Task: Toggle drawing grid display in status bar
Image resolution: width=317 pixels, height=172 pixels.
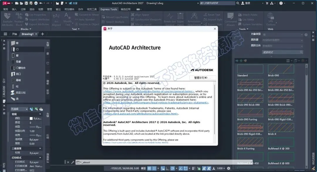Action: (149, 168)
